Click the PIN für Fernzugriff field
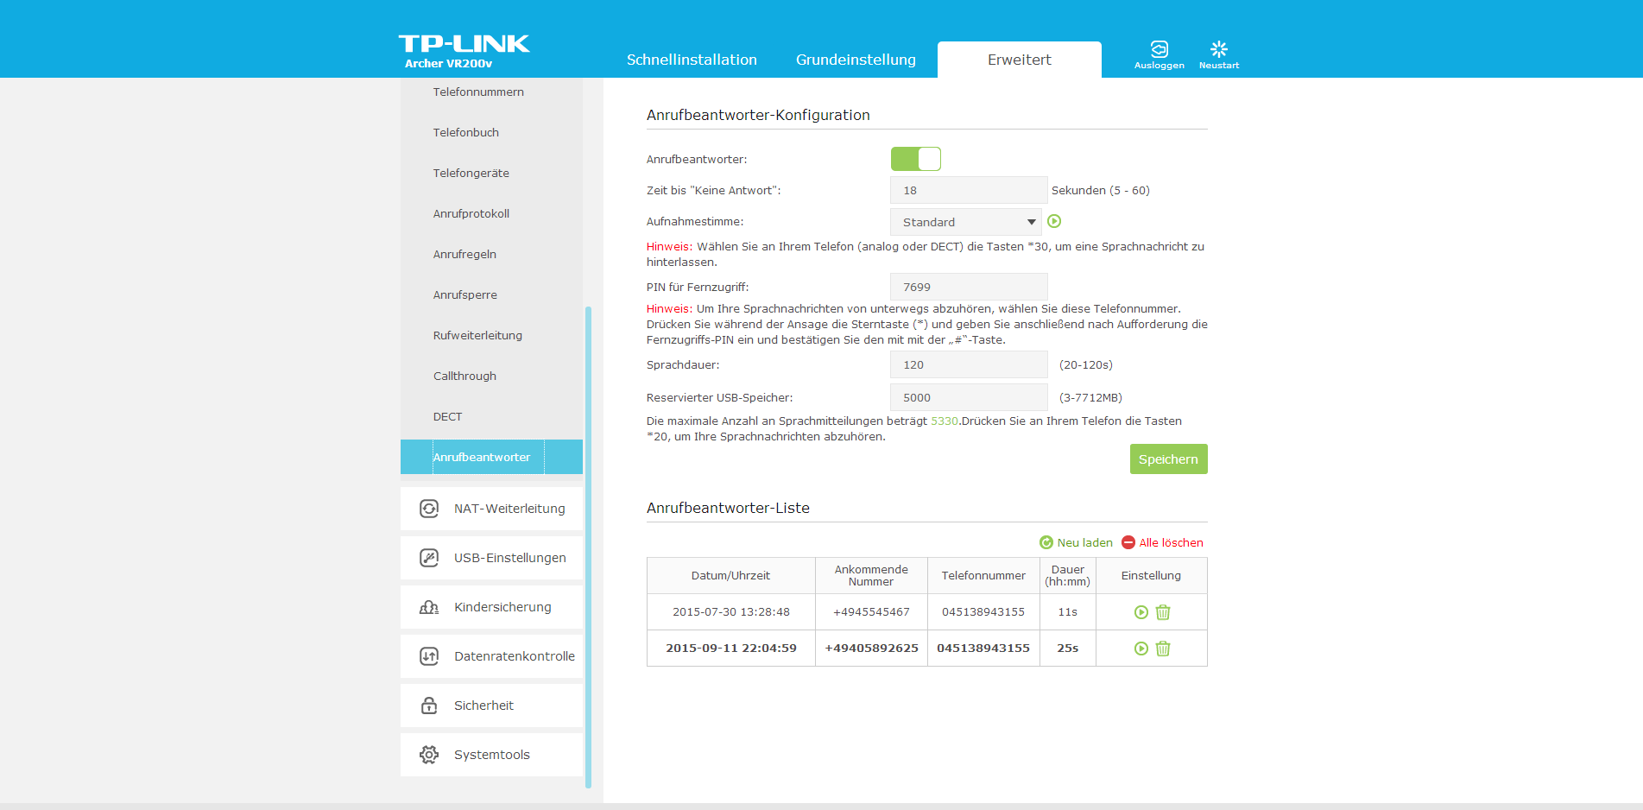Screen dimensions: 1643x810 (968, 287)
